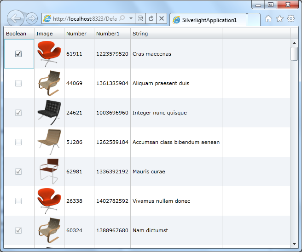Click woven armchair image in Nam dictumst row
302x252 pixels.
49,230
